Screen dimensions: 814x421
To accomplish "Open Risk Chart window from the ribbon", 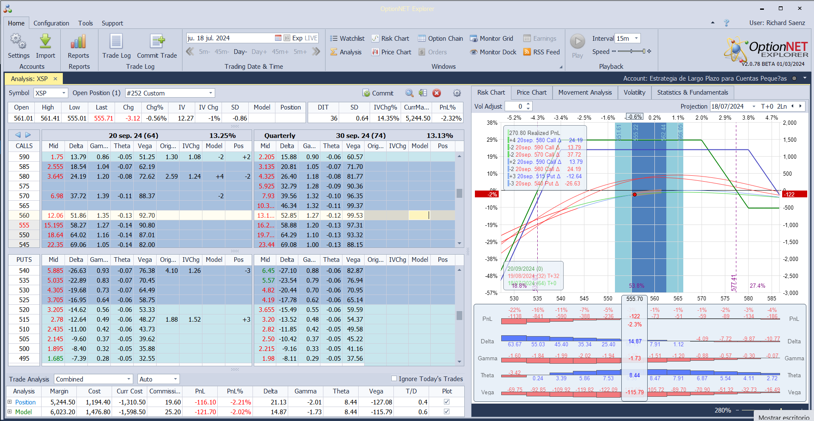I will 390,38.
